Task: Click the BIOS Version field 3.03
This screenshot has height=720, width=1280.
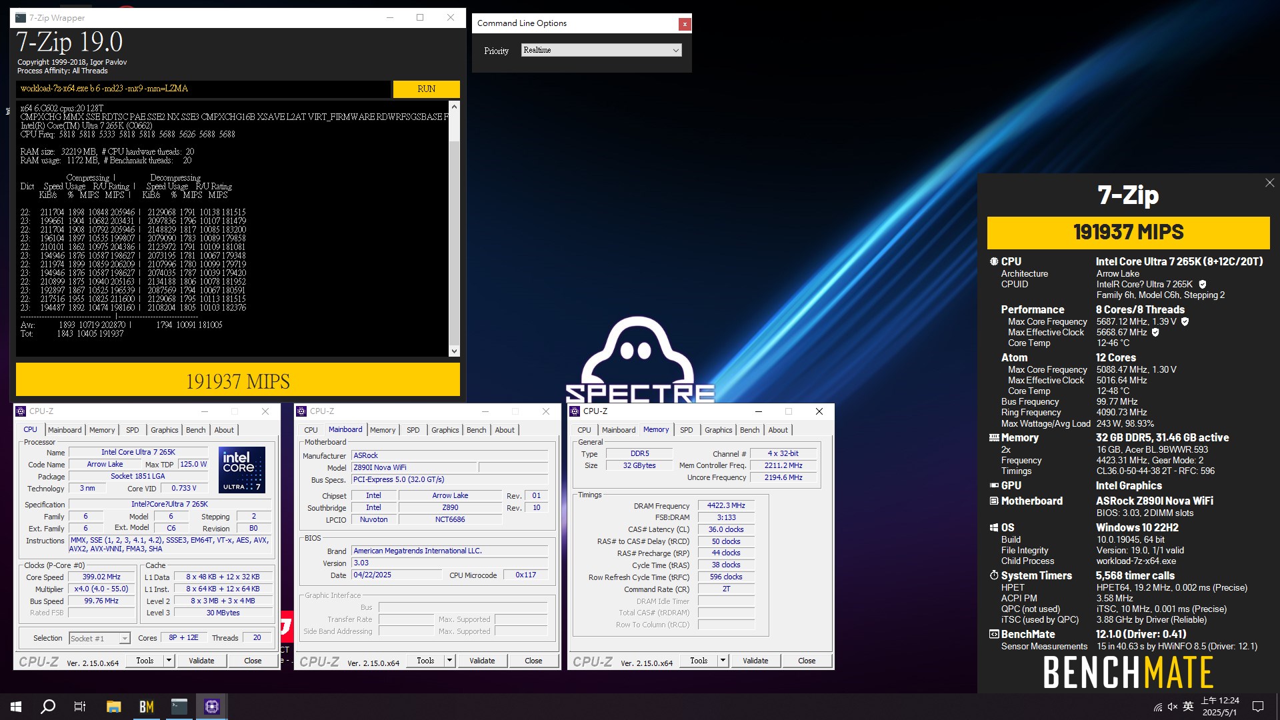Action: point(449,563)
